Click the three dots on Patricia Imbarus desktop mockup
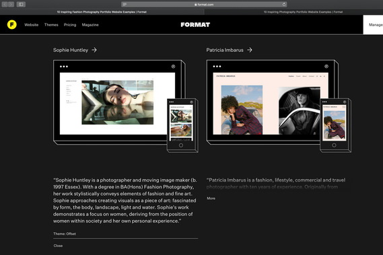The height and width of the screenshot is (255, 383). [x=217, y=67]
